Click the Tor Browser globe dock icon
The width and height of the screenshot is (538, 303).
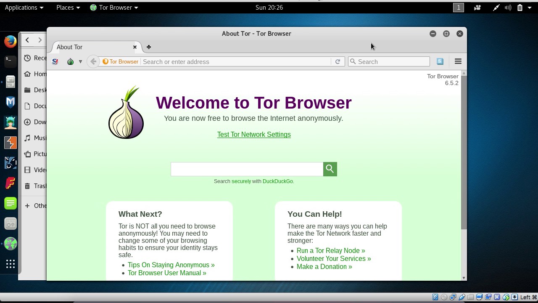coord(11,244)
